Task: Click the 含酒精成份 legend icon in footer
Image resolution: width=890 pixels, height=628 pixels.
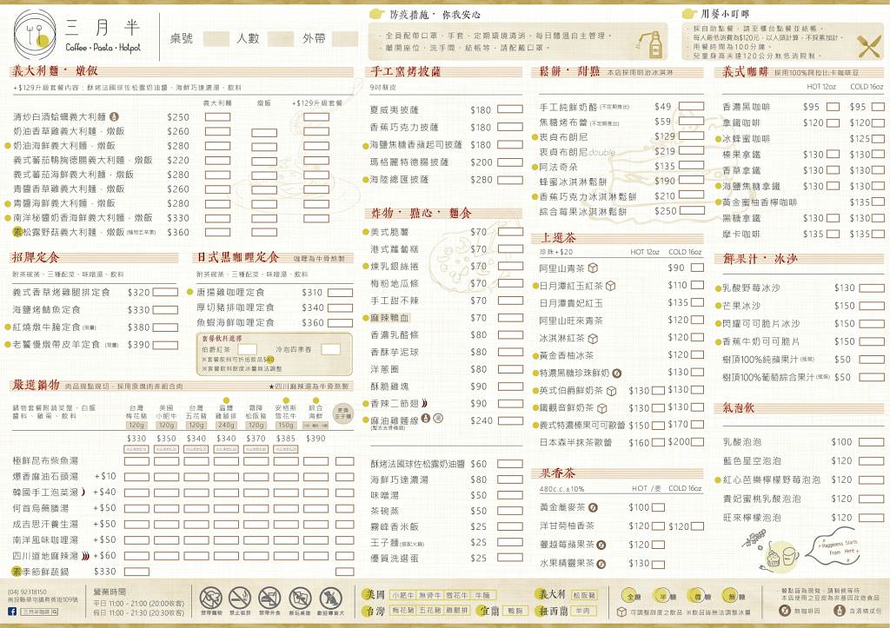Action: tap(840, 611)
